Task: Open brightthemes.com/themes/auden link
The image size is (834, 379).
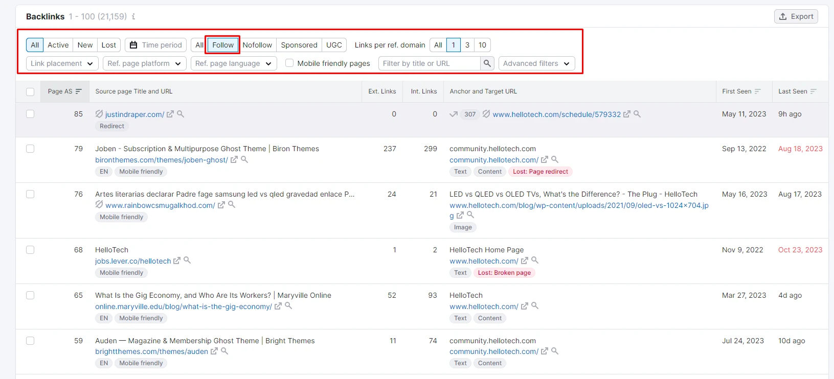Action: point(151,351)
